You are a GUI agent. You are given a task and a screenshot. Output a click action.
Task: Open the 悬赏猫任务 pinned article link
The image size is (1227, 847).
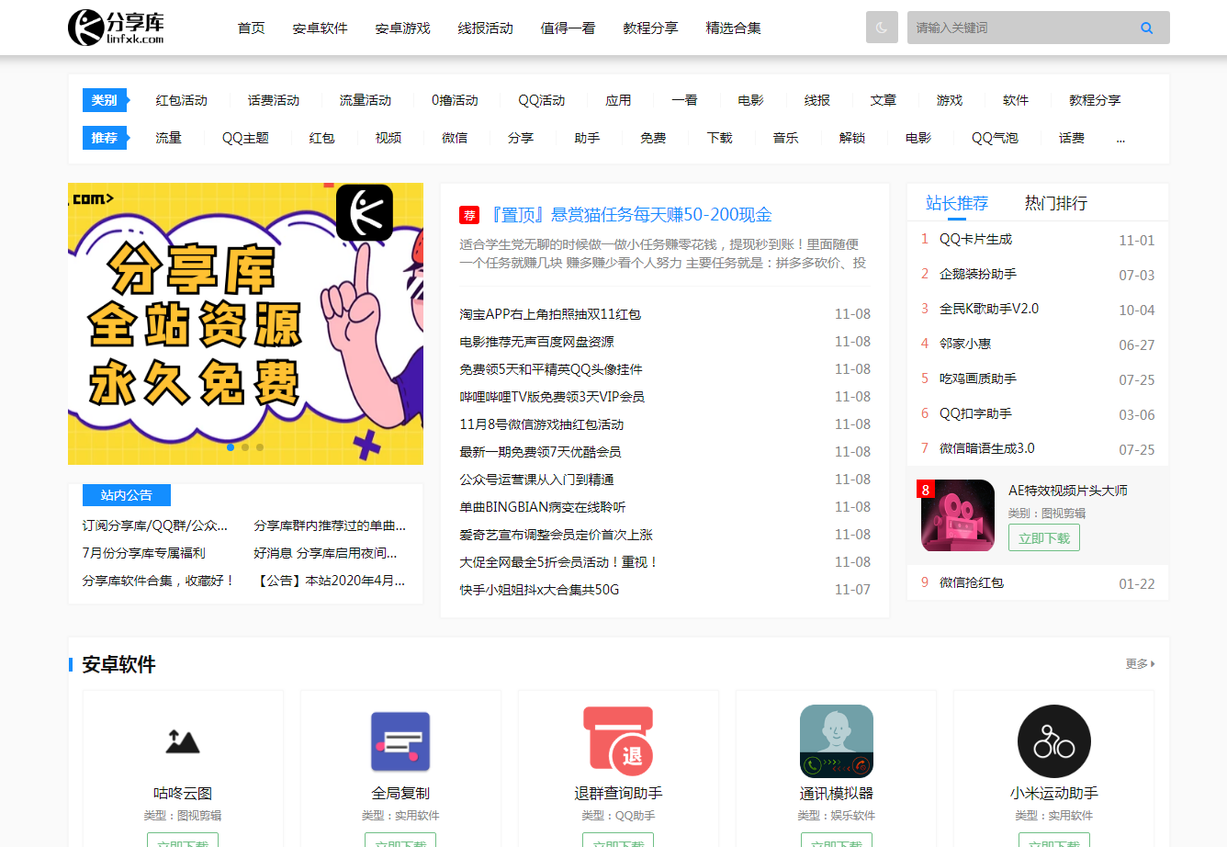pyautogui.click(x=631, y=215)
